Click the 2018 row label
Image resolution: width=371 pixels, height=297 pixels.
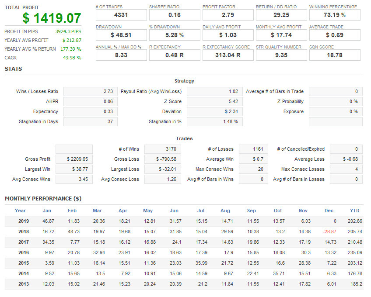[24, 231]
